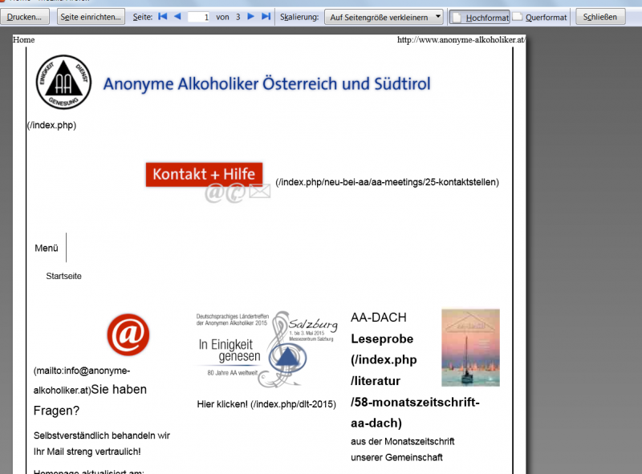Jump to the last page
642x474 pixels.
pos(266,16)
